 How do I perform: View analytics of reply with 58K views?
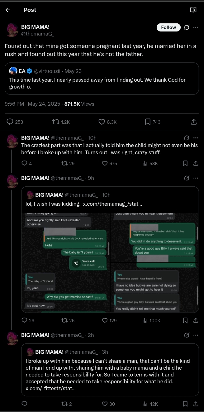pyautogui.click(x=150, y=163)
